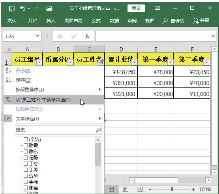Click the Save icon in quick access toolbar
The height and width of the screenshot is (194, 219).
[12, 9]
